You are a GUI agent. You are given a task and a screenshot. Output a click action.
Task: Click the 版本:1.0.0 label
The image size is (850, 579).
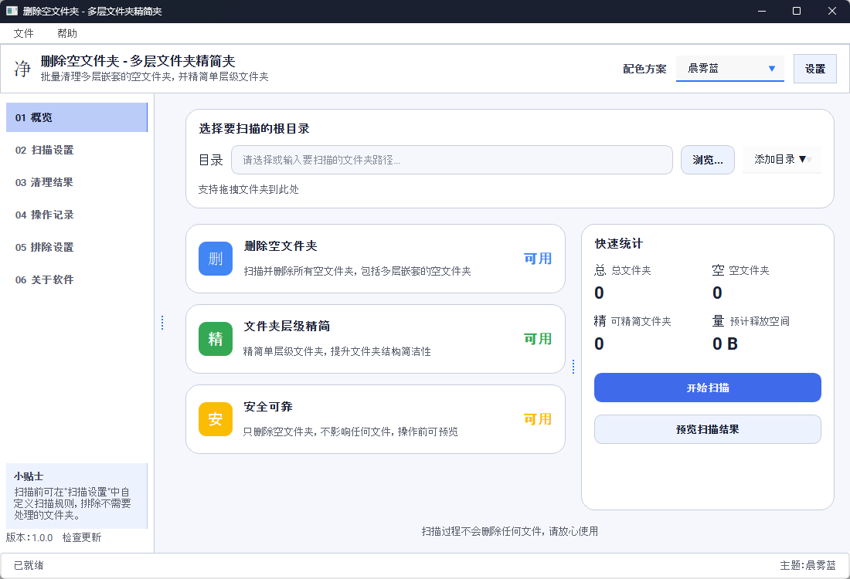[x=29, y=538]
